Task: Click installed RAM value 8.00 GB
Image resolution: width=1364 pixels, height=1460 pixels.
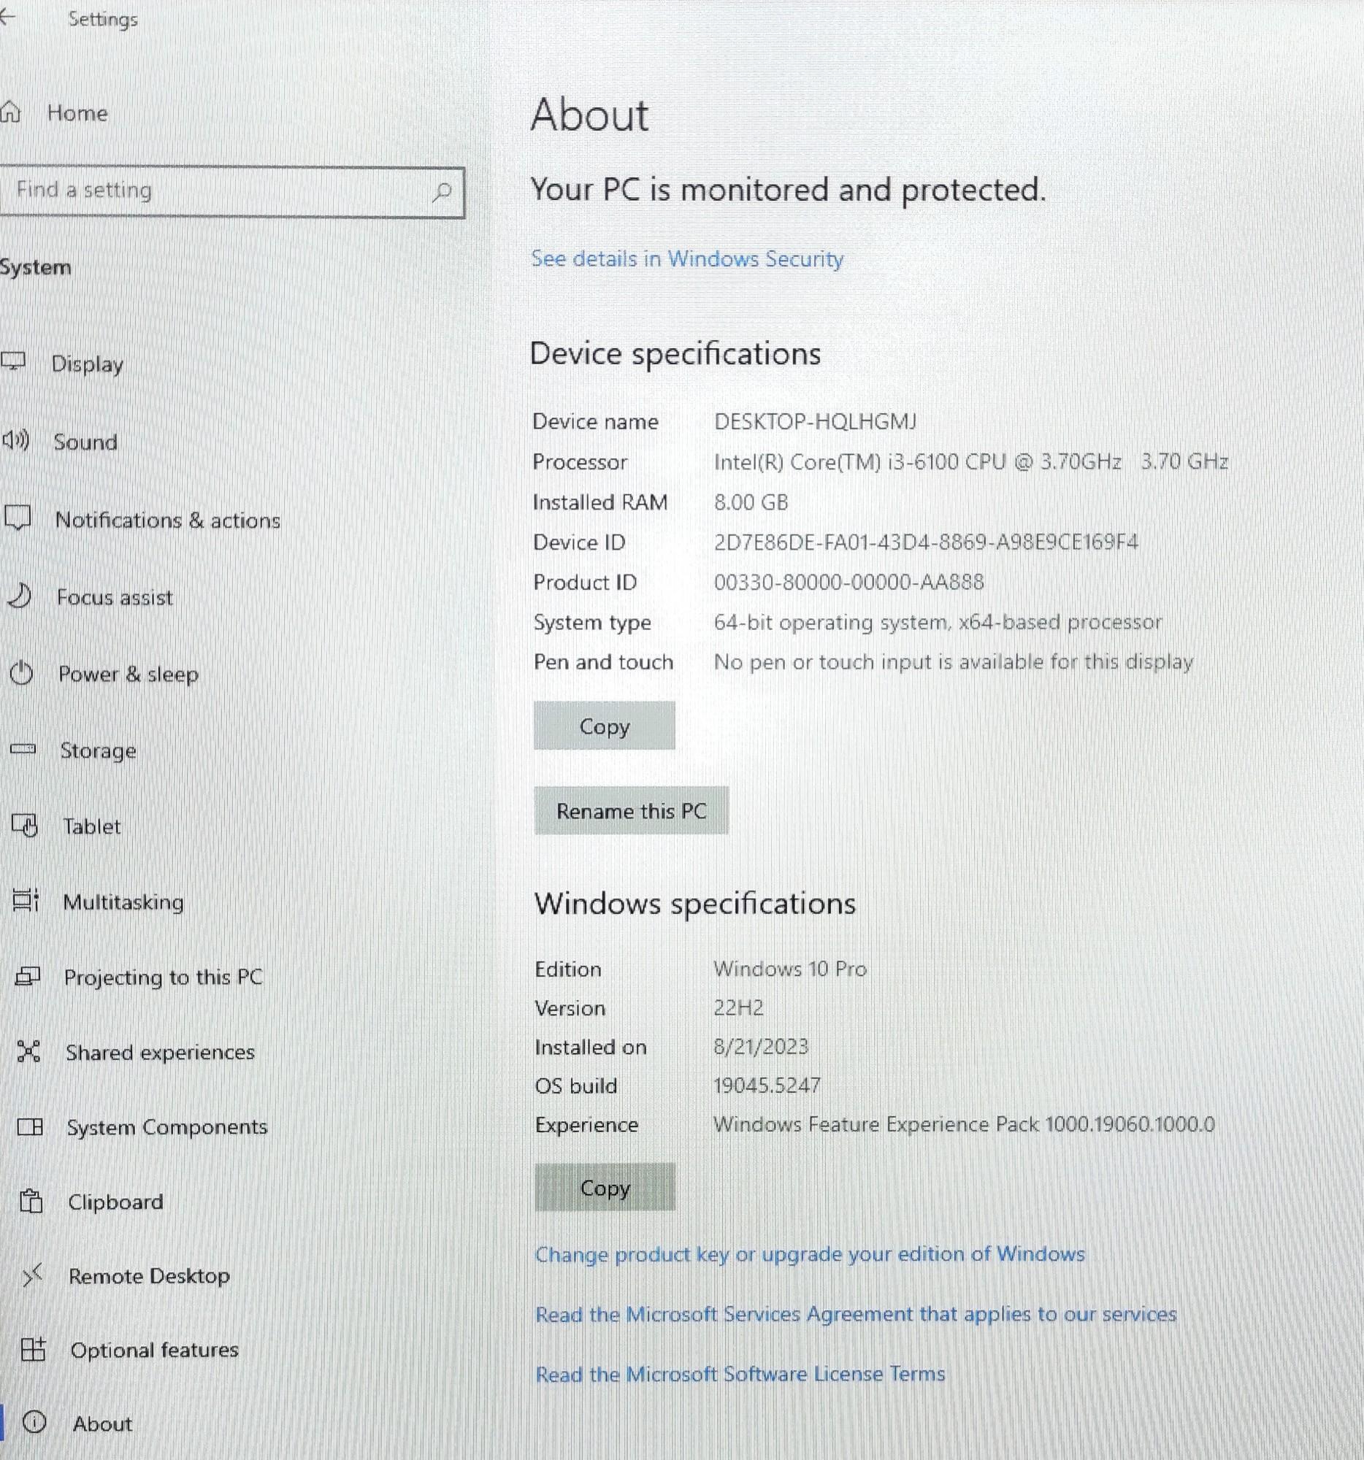Action: click(x=751, y=502)
